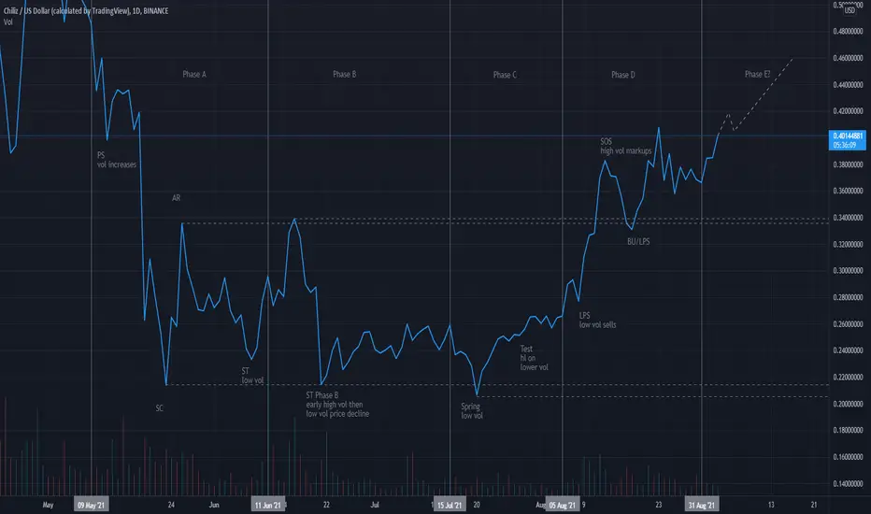
Task: Select the Phase B text label
Action: click(345, 74)
